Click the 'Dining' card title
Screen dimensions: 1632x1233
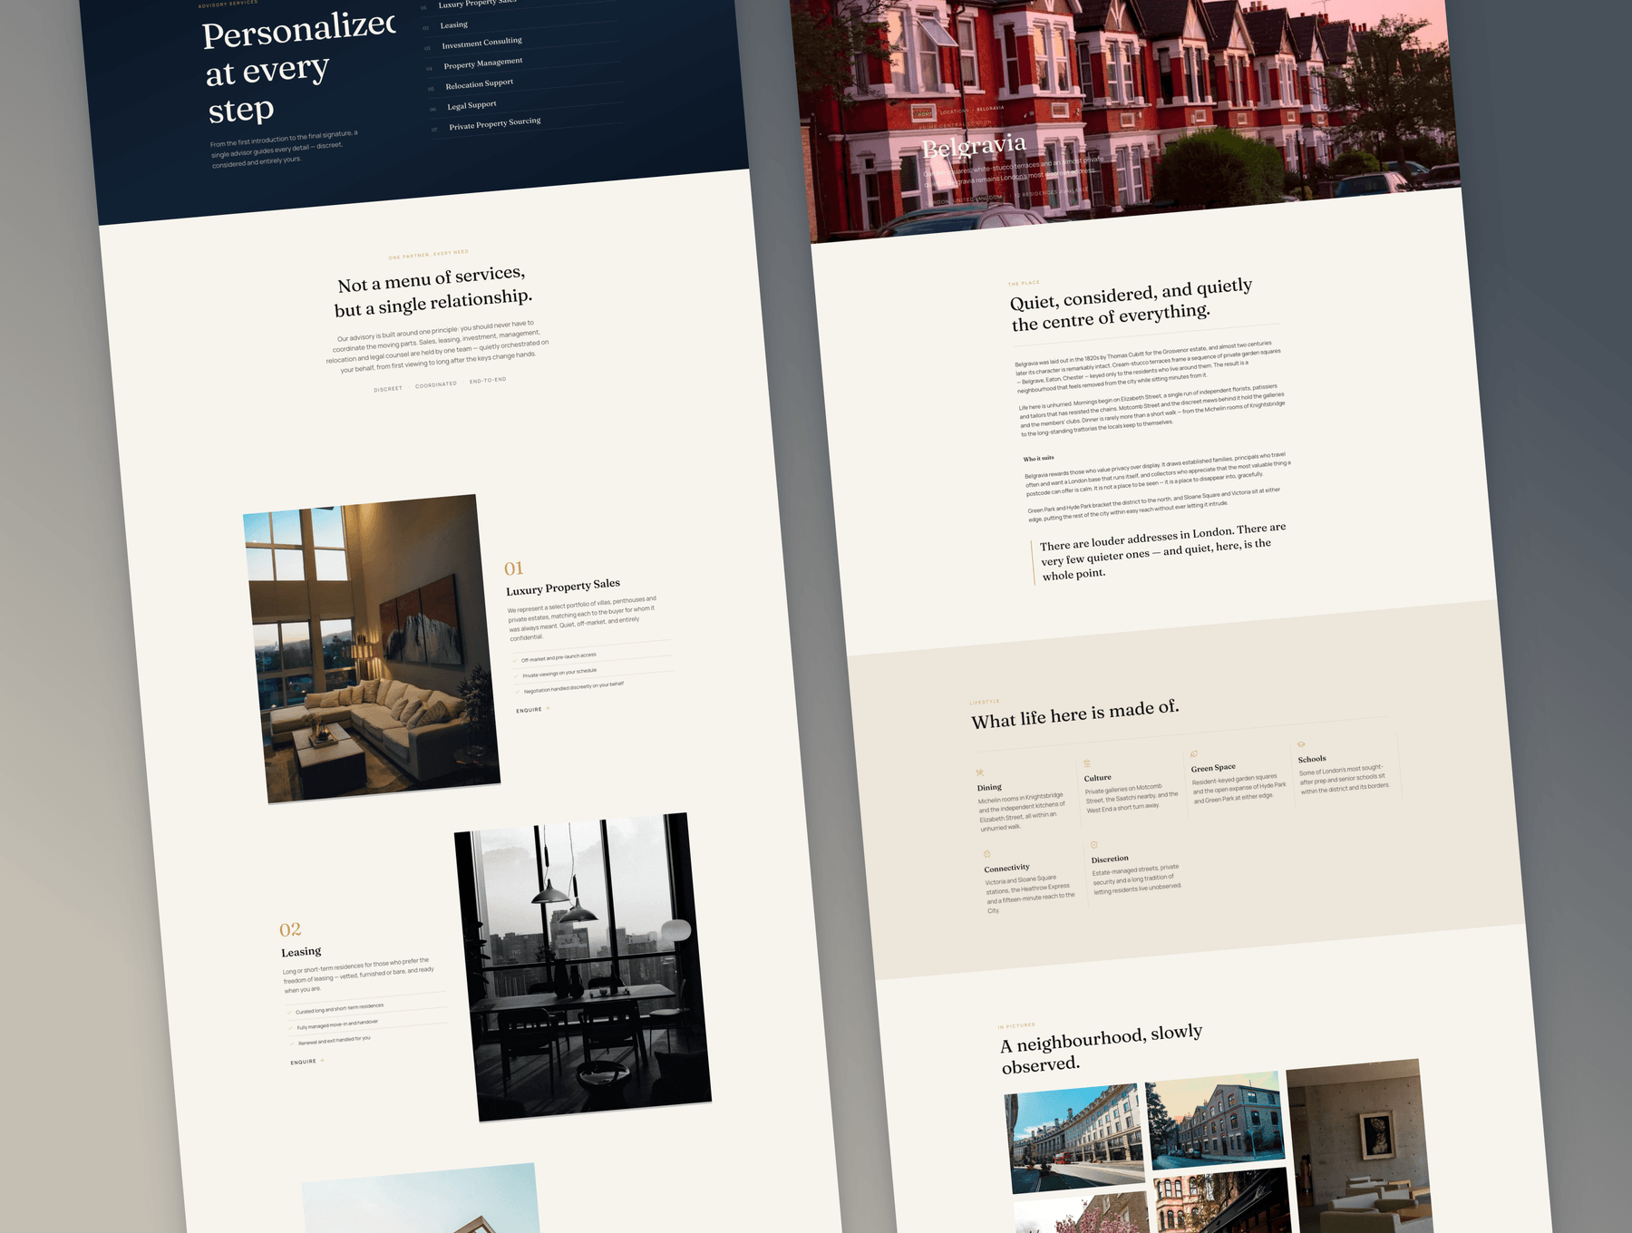pyautogui.click(x=989, y=787)
